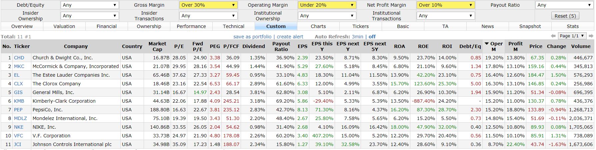Open the PEP ticker link
This screenshot has width=596, height=150.
coord(18,110)
